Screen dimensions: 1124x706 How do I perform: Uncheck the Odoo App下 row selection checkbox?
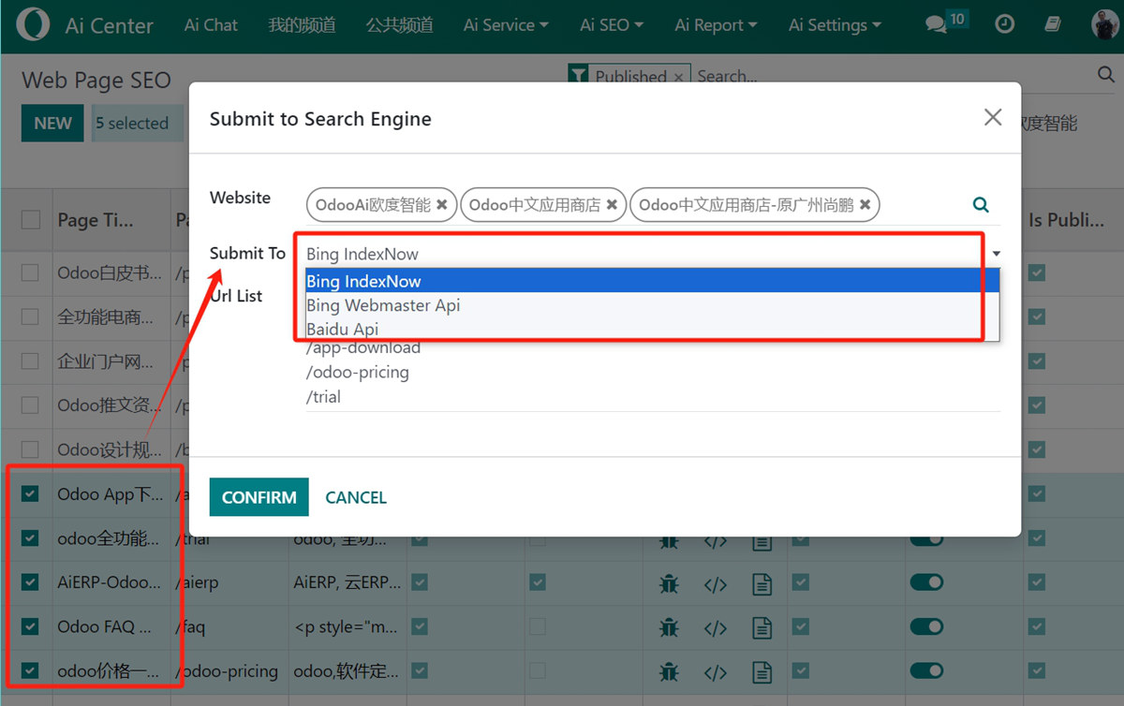click(31, 493)
